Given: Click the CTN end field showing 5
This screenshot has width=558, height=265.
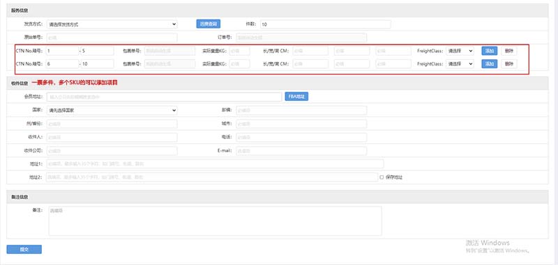Looking at the screenshot, I should coord(97,51).
